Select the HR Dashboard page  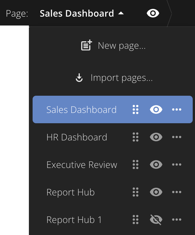tap(77, 137)
